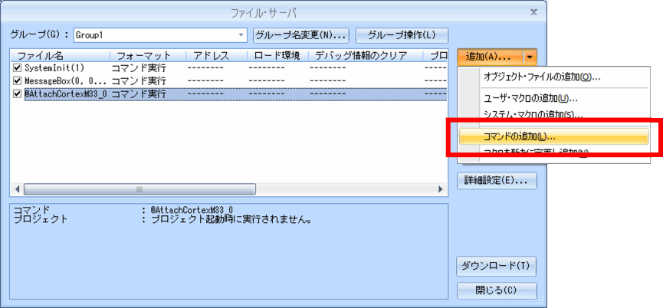Close the ファイル・サーバ dialog with X
Viewport: 663px width, 308px height.
533,12
